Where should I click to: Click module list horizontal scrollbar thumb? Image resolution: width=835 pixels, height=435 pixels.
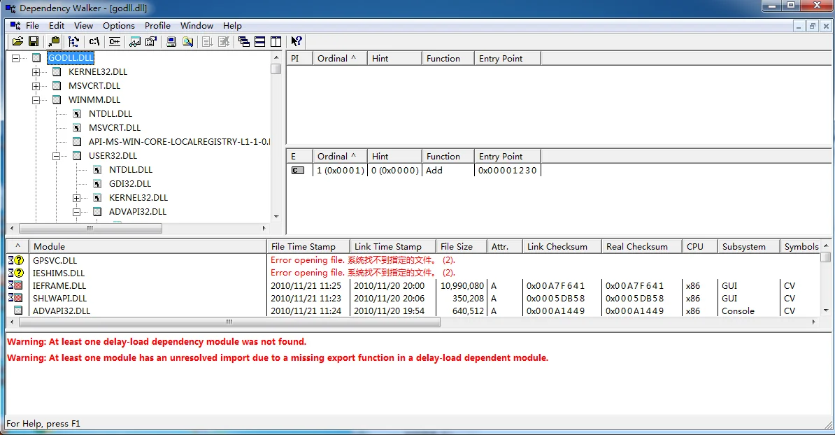(229, 322)
